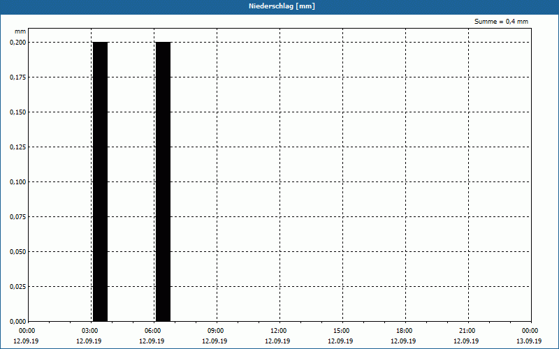
Task: Click the 0,150 y-axis value
Action: [18, 112]
